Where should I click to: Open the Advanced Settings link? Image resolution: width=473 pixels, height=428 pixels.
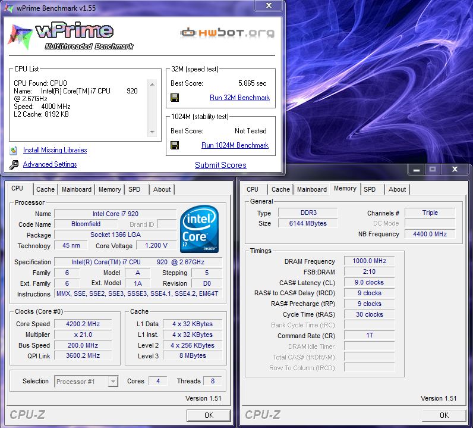coord(50,164)
